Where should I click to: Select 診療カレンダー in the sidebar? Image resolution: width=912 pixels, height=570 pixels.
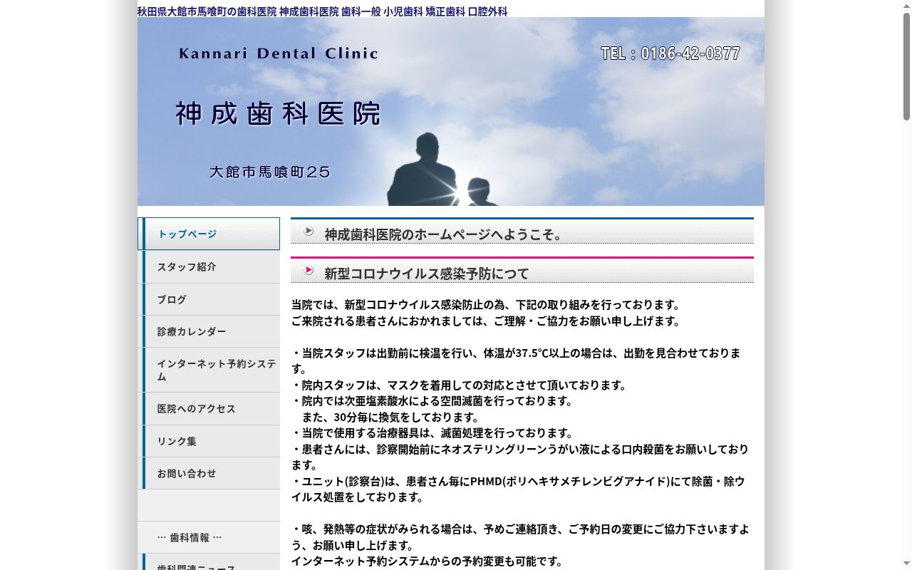tap(209, 331)
